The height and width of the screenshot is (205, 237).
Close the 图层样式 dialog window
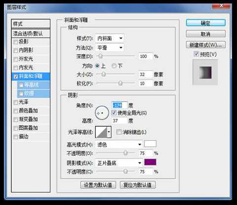point(221,6)
